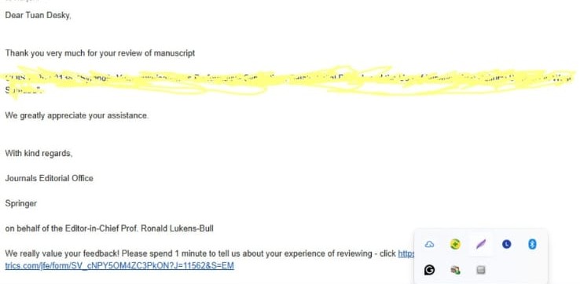580x284 pixels.
Task: Open the purple feather pen tray icon
Action: pyautogui.click(x=481, y=244)
